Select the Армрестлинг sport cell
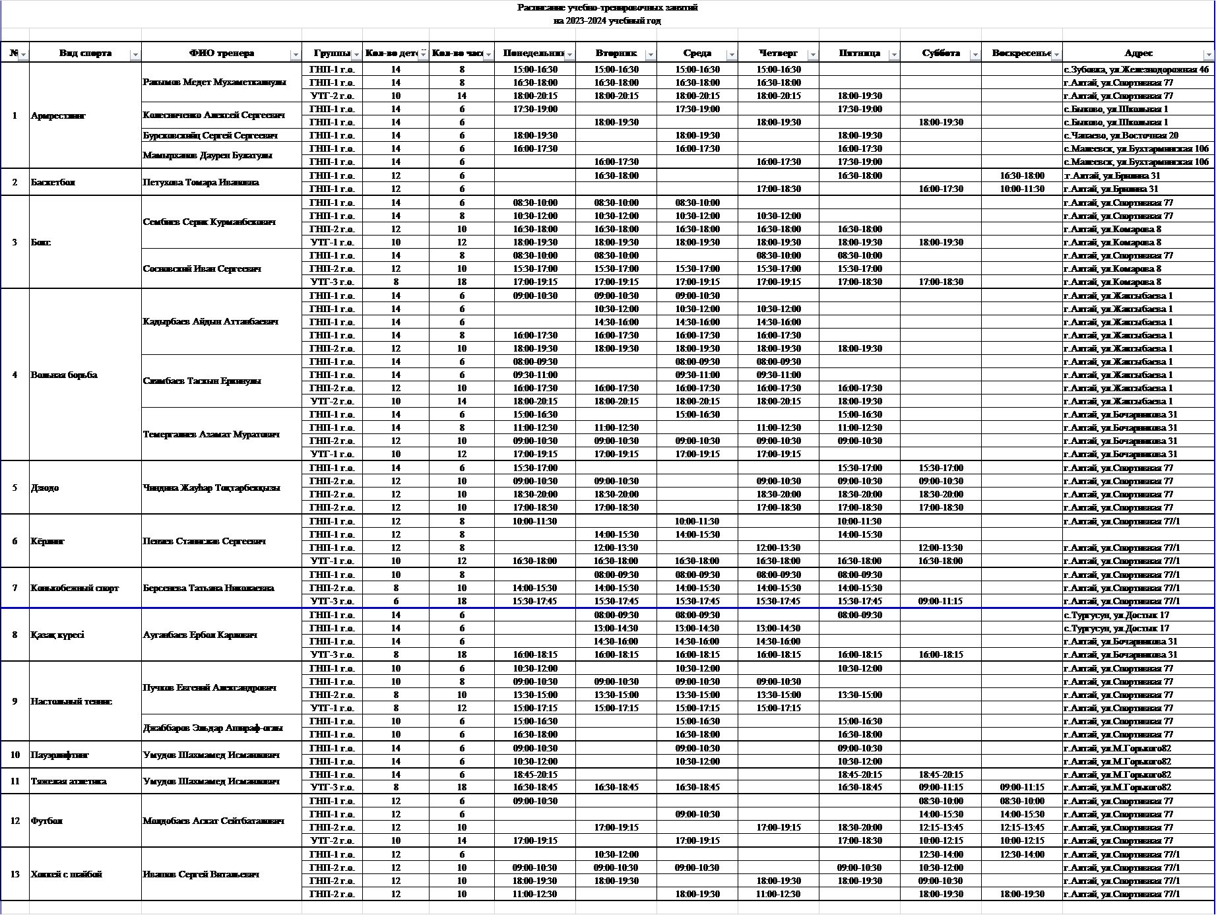Screen dimensions: 1216x915 point(58,116)
